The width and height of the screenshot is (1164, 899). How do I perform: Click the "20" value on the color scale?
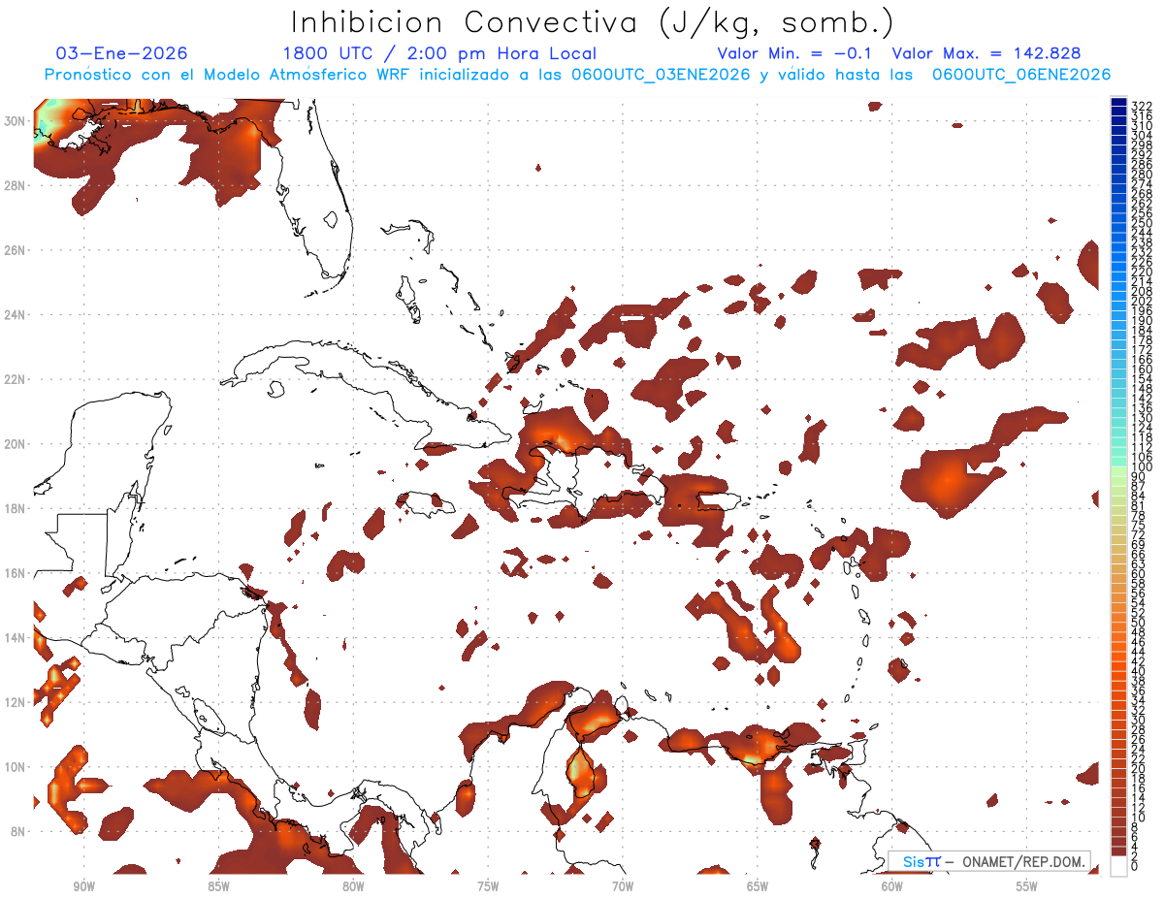1139,768
